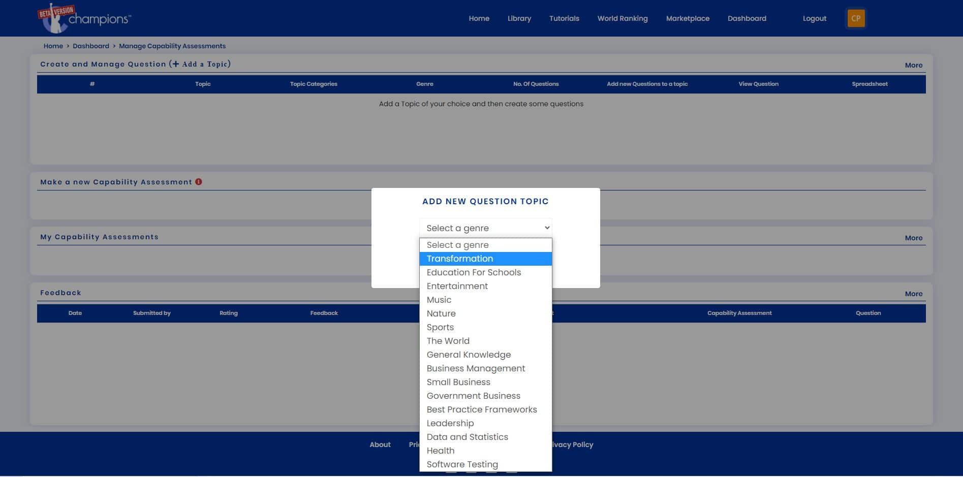This screenshot has width=963, height=477.
Task: Click More next to My Capability Assessments
Action: pyautogui.click(x=914, y=238)
